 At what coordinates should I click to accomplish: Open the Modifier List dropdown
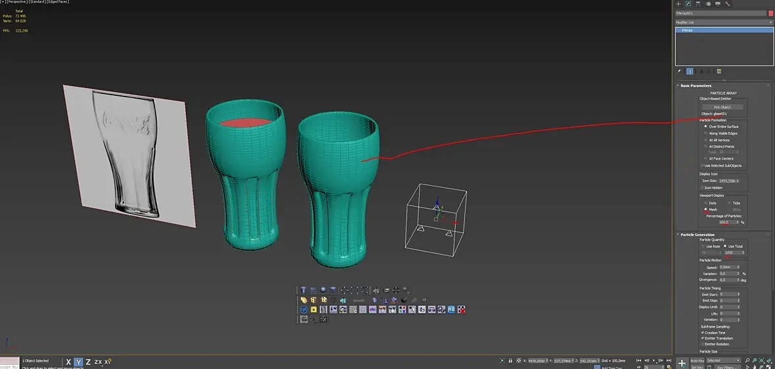(724, 22)
